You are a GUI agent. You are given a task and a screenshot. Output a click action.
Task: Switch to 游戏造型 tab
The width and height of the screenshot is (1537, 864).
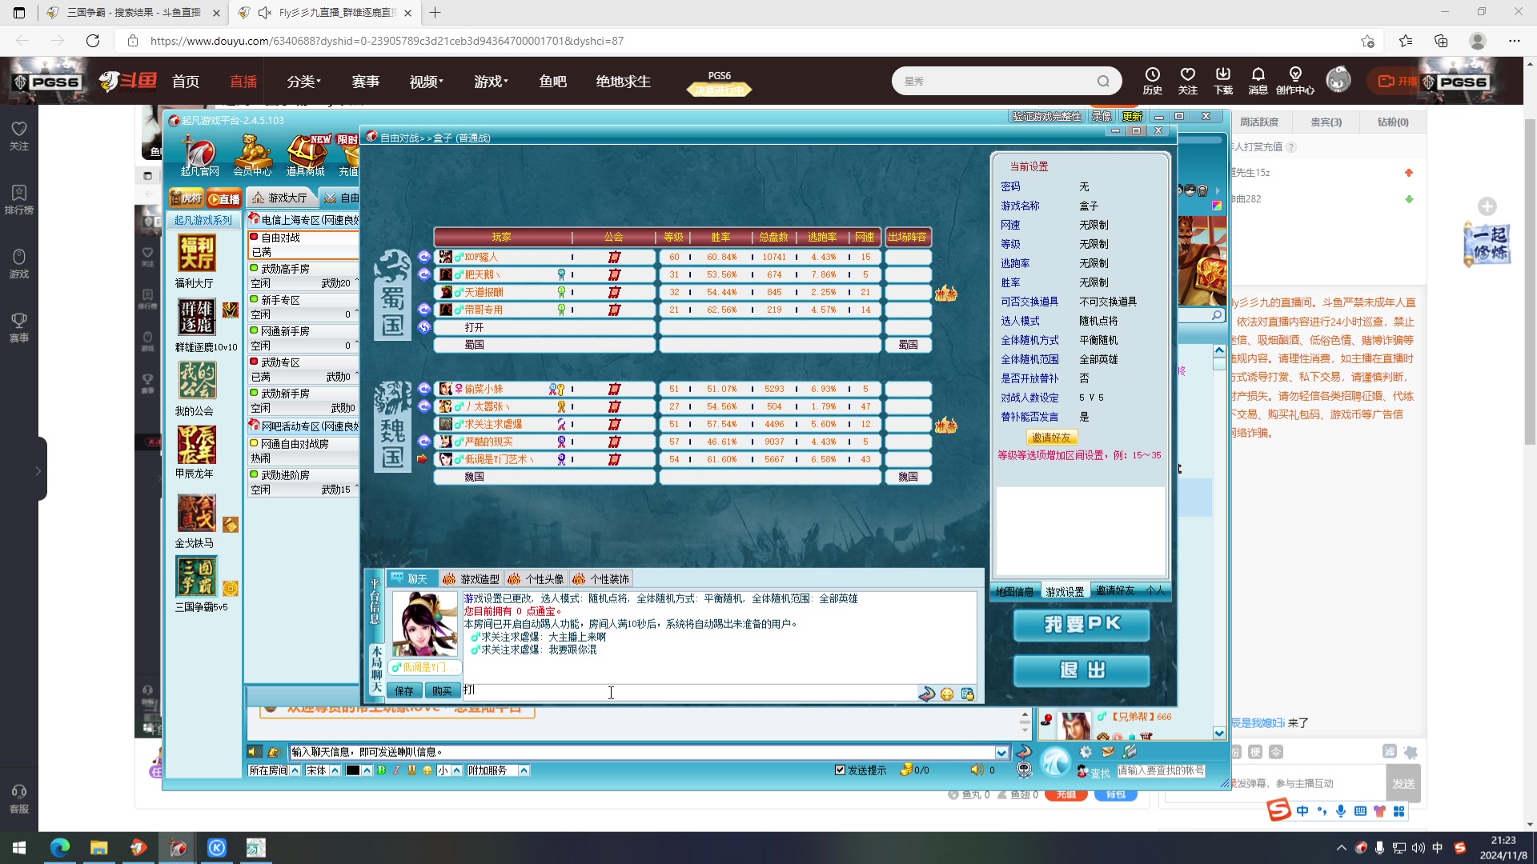(x=471, y=579)
